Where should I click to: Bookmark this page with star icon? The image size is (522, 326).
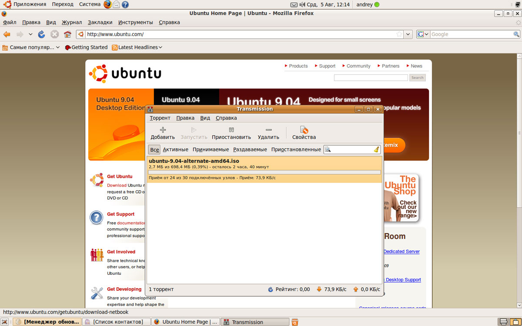click(x=399, y=34)
